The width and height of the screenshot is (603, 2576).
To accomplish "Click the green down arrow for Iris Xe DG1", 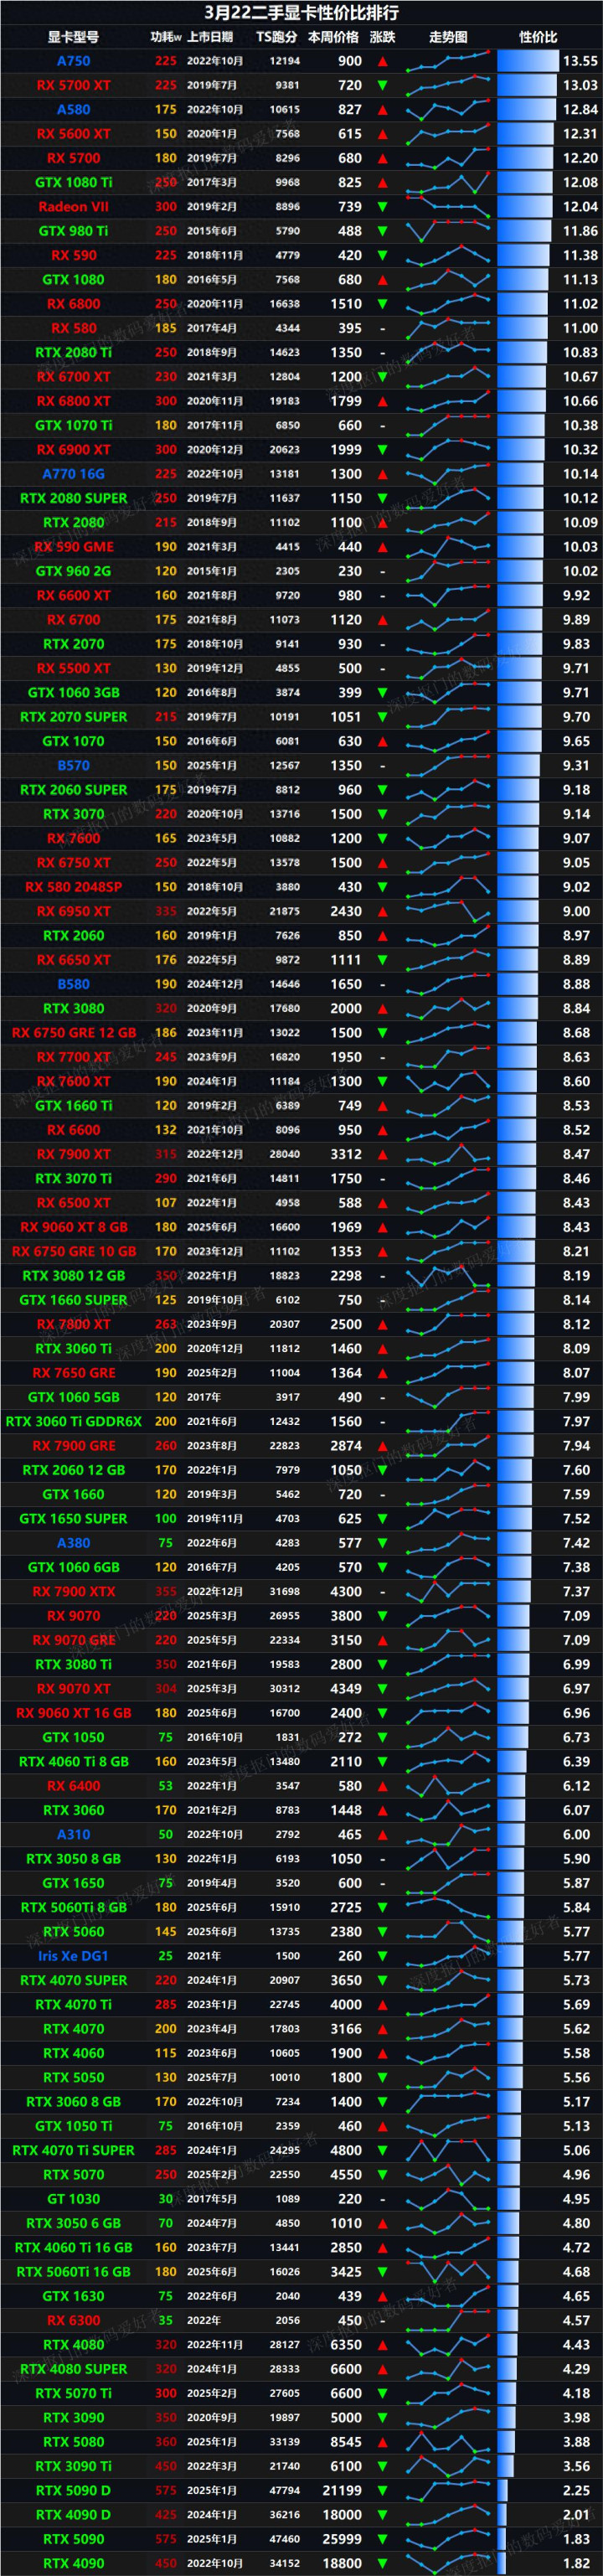I will point(382,1956).
